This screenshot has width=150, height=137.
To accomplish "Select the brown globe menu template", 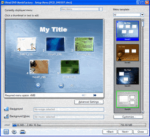I will (127, 53).
